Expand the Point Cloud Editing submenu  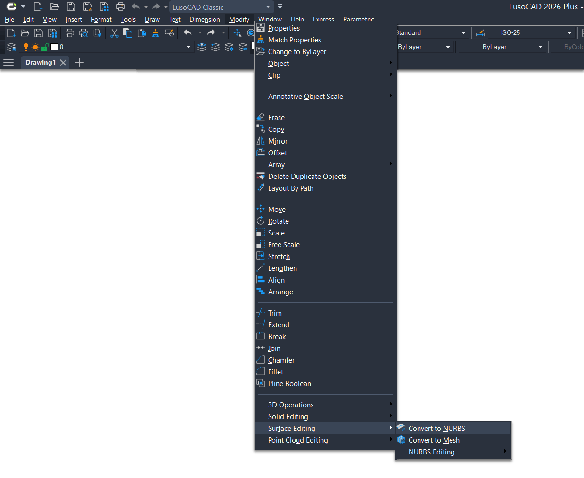(325, 440)
